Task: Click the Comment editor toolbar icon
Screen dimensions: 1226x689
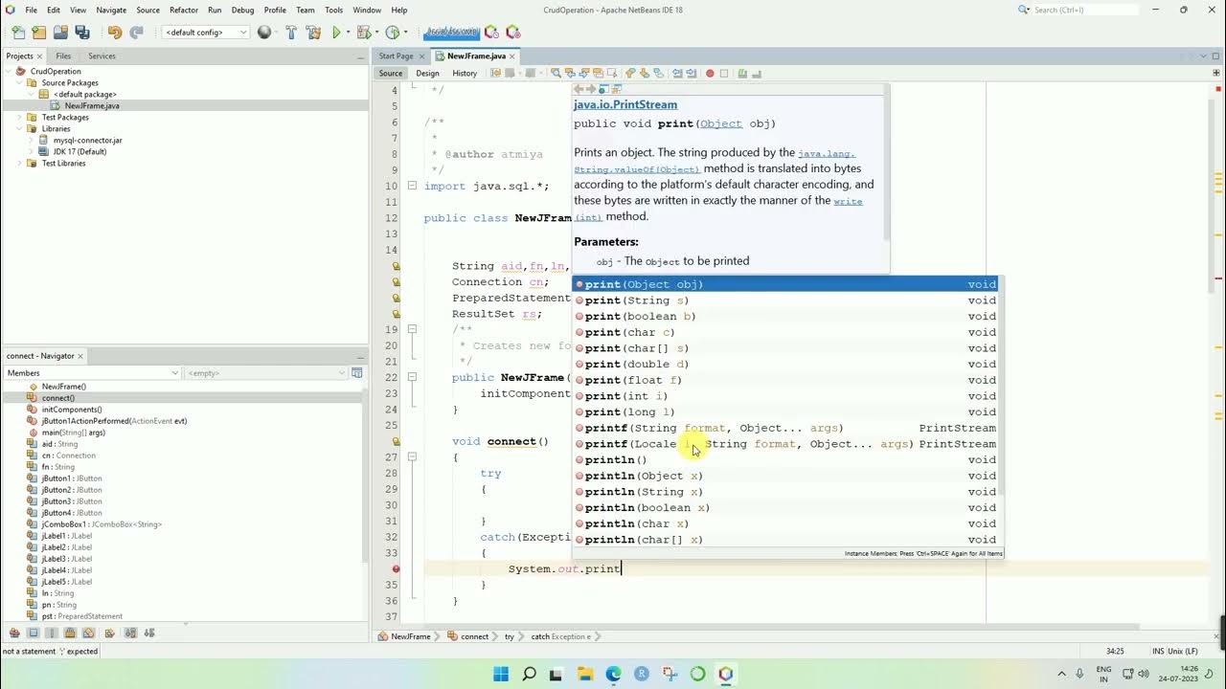Action: pos(741,73)
